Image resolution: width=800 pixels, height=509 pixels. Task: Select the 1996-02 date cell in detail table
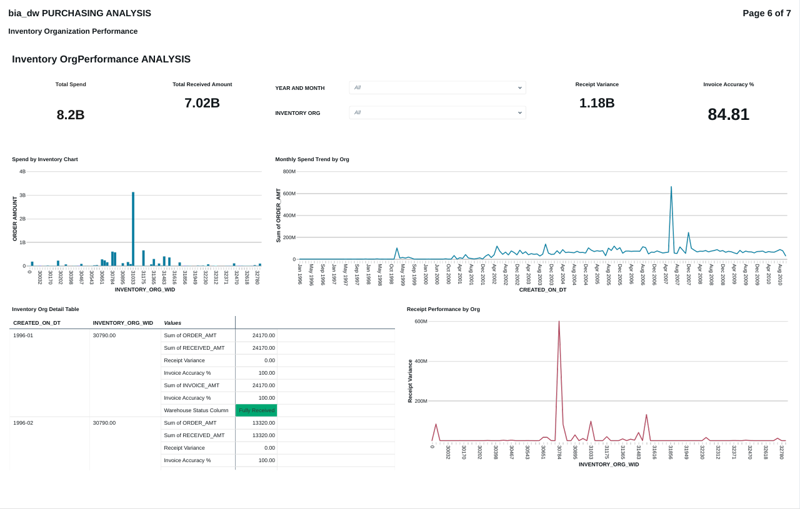pos(23,423)
